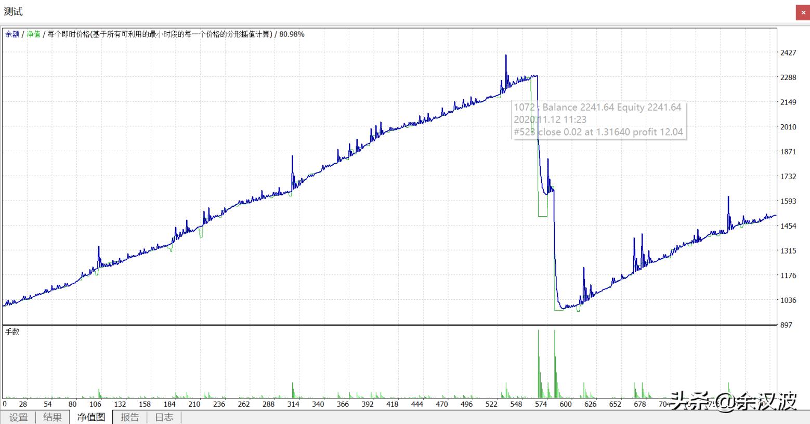Click the 头条@余汉波 watermark
The height and width of the screenshot is (424, 810).
pos(733,401)
